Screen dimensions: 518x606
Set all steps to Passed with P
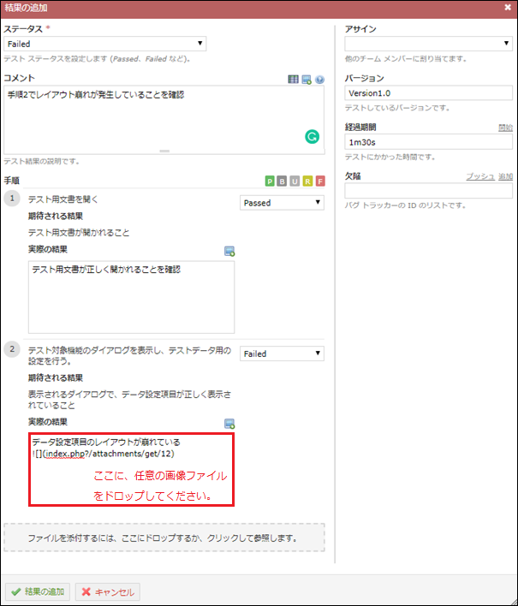[x=270, y=181]
